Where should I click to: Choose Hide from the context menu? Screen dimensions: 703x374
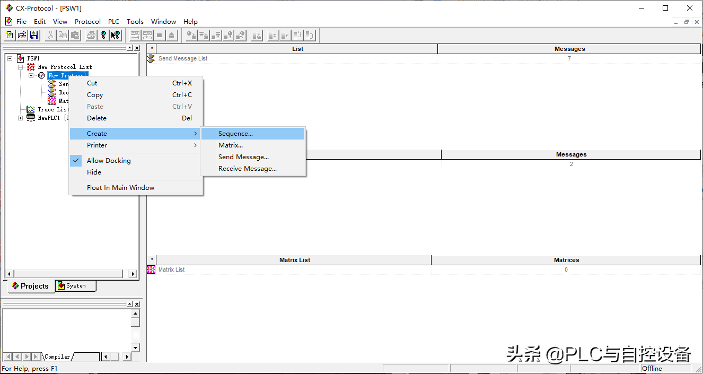(x=136, y=172)
